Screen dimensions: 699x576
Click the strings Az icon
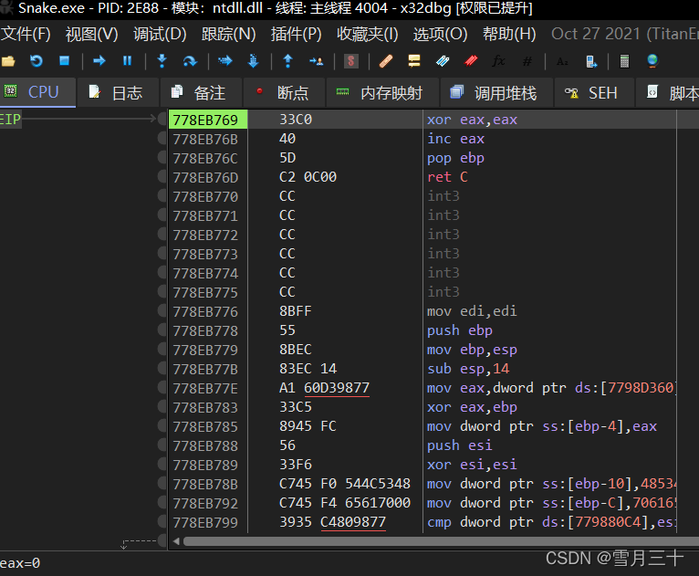click(562, 61)
